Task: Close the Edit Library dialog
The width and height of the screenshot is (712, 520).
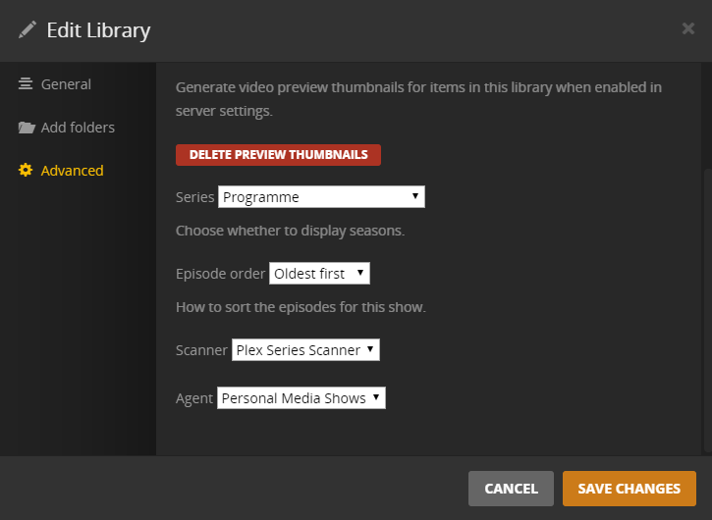Action: (688, 28)
